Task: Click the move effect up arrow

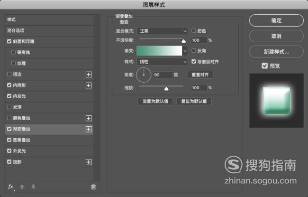Action: click(22, 187)
